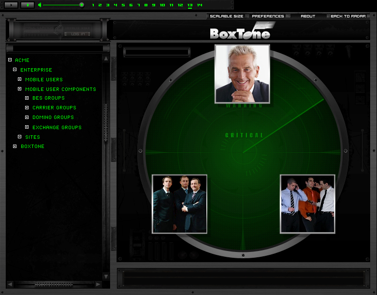Select BES Groups label
This screenshot has width=377, height=295.
pos(48,98)
